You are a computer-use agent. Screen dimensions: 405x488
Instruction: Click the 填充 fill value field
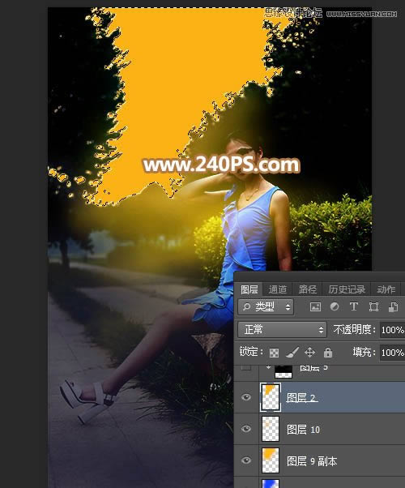(393, 353)
